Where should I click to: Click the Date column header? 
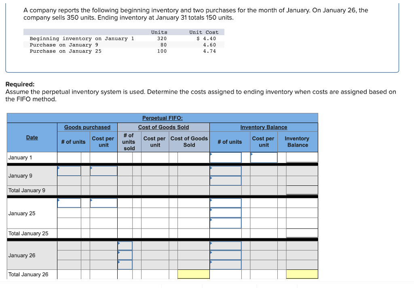tap(32, 137)
